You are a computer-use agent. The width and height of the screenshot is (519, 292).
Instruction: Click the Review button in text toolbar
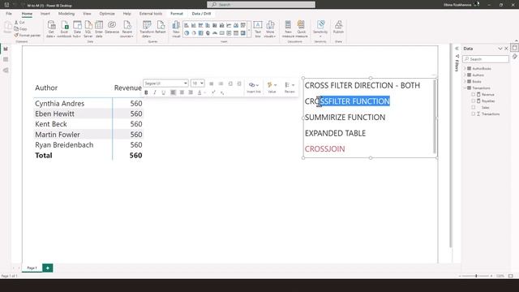(290, 88)
